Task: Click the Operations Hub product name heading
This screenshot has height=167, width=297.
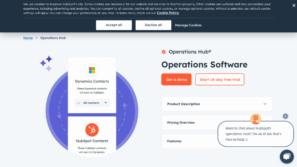Action: point(190,52)
